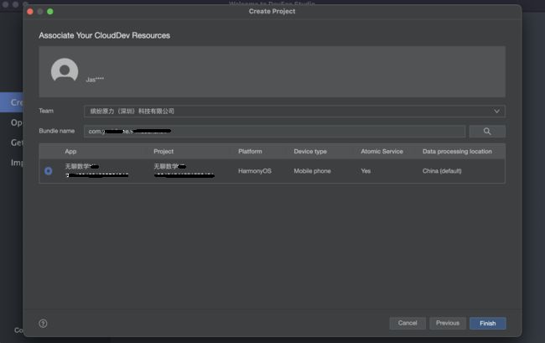This screenshot has height=343, width=545.
Task: Select the HarmonyOS app row radio button
Action: [49, 171]
